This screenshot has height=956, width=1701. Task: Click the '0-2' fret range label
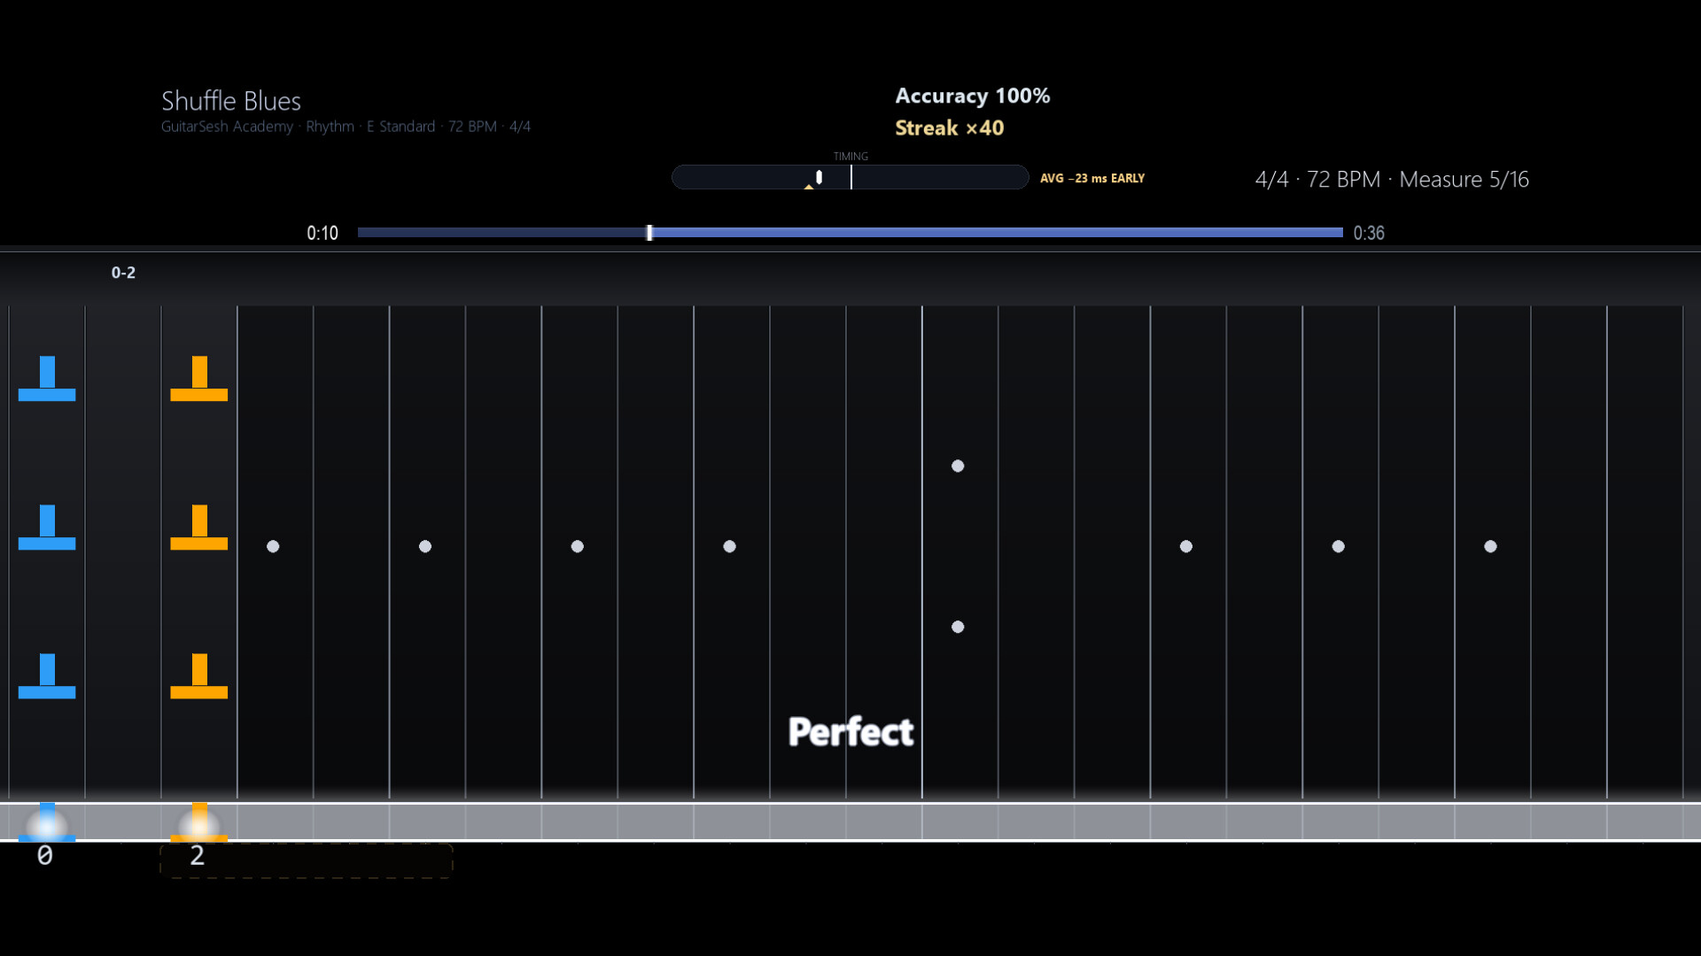[123, 273]
